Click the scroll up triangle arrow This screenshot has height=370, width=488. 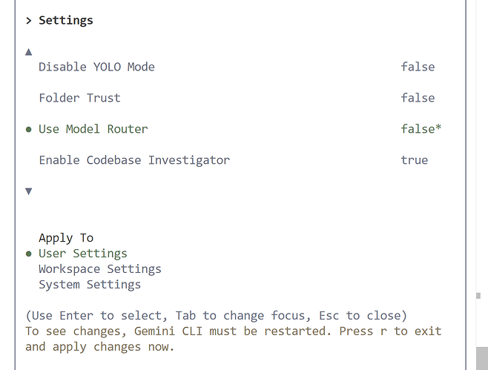point(29,52)
